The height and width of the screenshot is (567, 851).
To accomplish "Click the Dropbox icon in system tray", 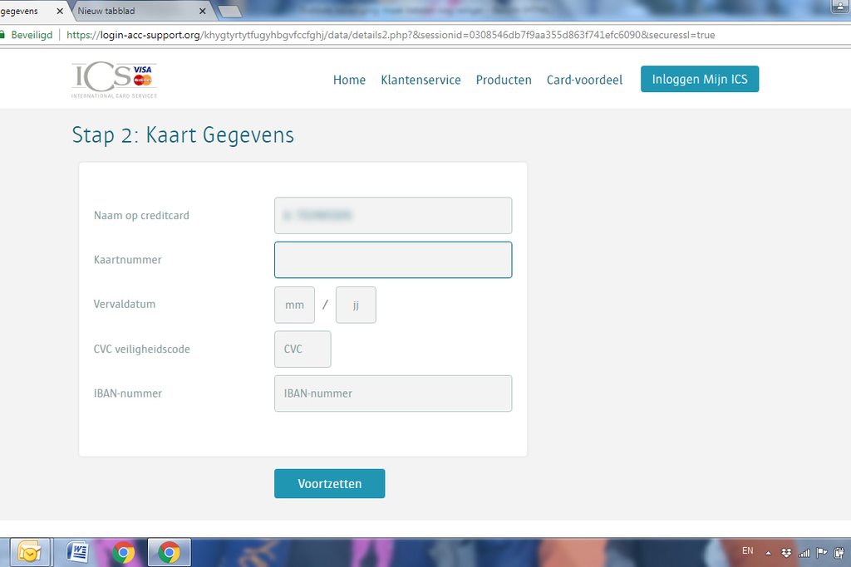I will pyautogui.click(x=786, y=553).
